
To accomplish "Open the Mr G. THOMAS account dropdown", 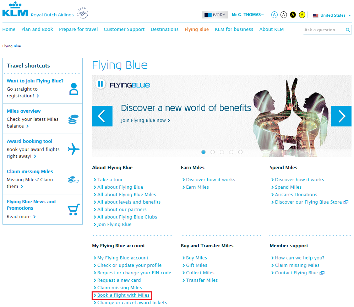I will coord(247,15).
